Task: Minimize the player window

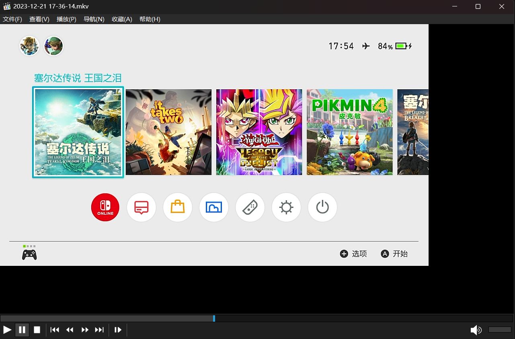Action: coord(455,6)
